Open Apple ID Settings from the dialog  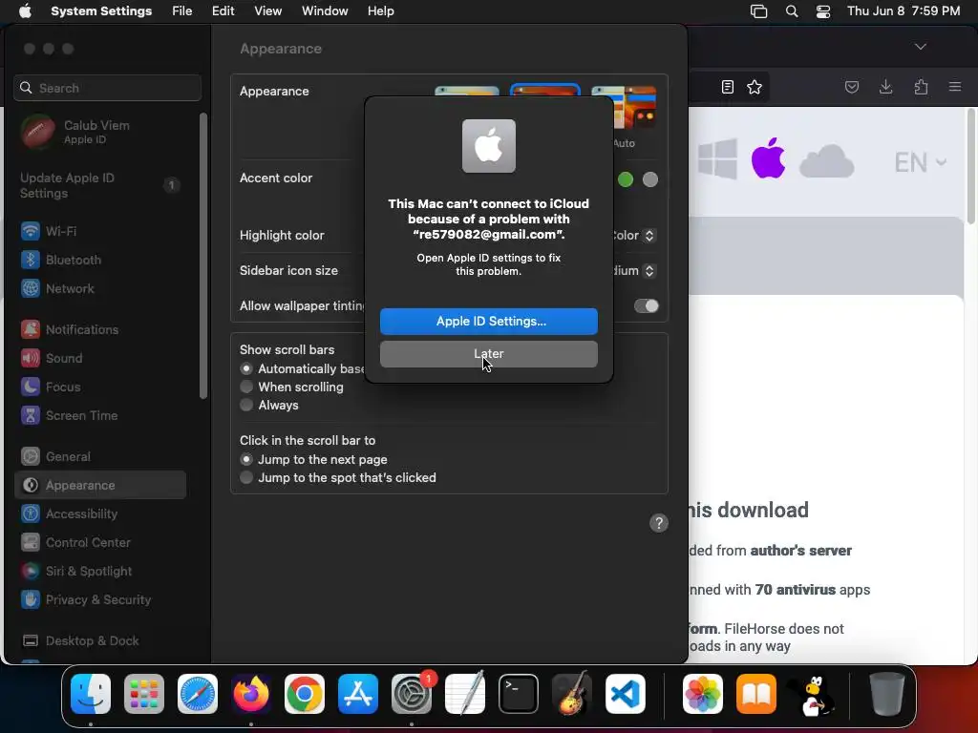point(488,321)
